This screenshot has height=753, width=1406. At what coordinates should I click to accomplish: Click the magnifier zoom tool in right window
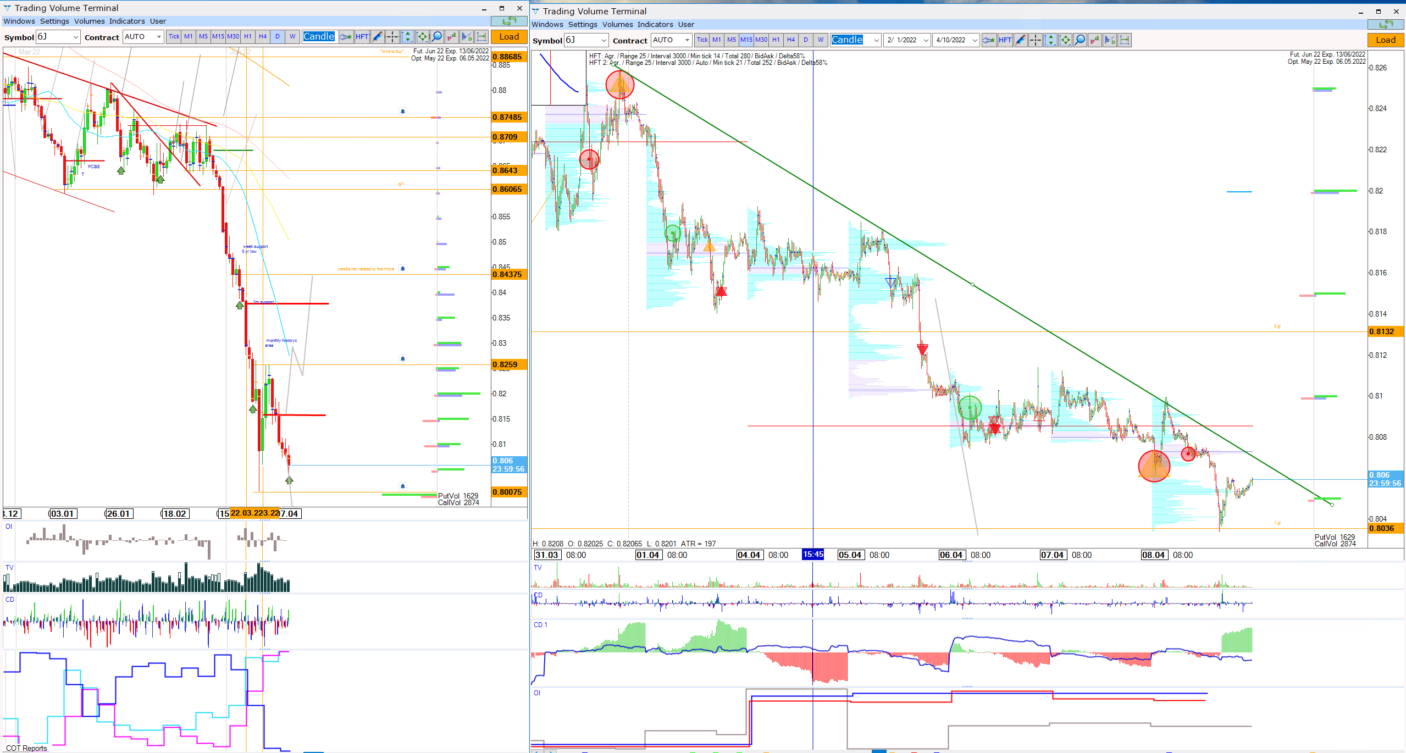1080,40
